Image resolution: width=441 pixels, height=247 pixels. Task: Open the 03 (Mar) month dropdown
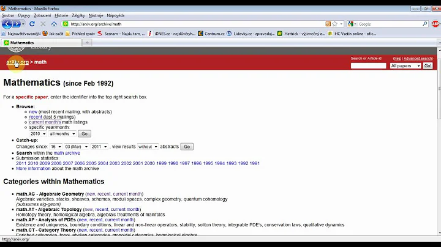click(76, 147)
